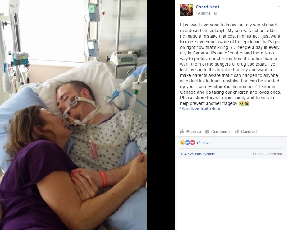Click the Condividi share arrow icon
287x230 pixels.
(x=237, y=132)
